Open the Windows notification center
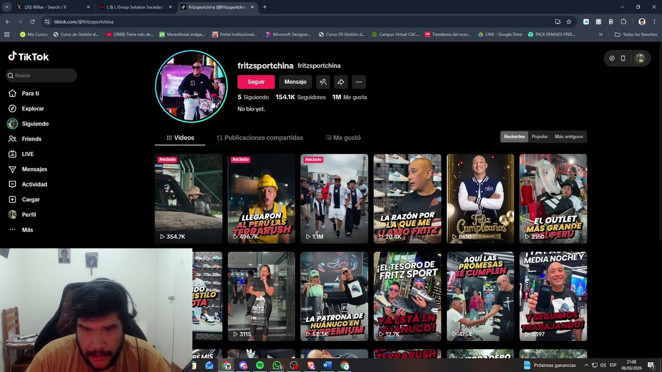This screenshot has width=662, height=372. click(651, 365)
